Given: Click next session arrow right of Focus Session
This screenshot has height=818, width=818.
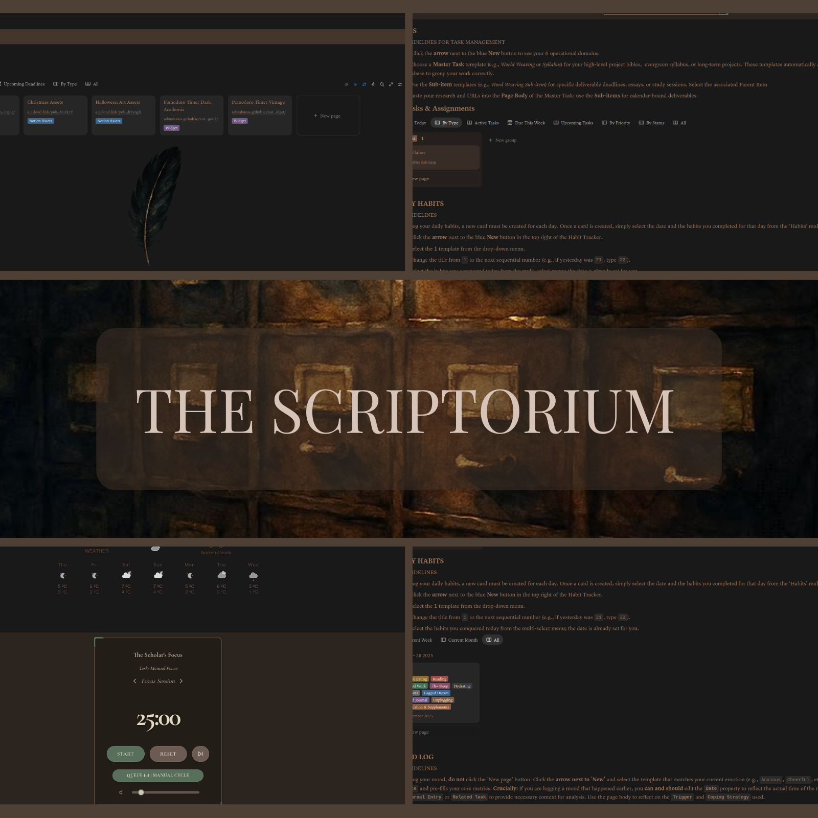Looking at the screenshot, I should (181, 681).
